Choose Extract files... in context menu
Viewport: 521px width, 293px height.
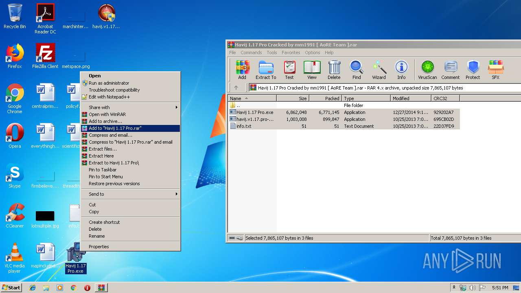(x=130, y=149)
